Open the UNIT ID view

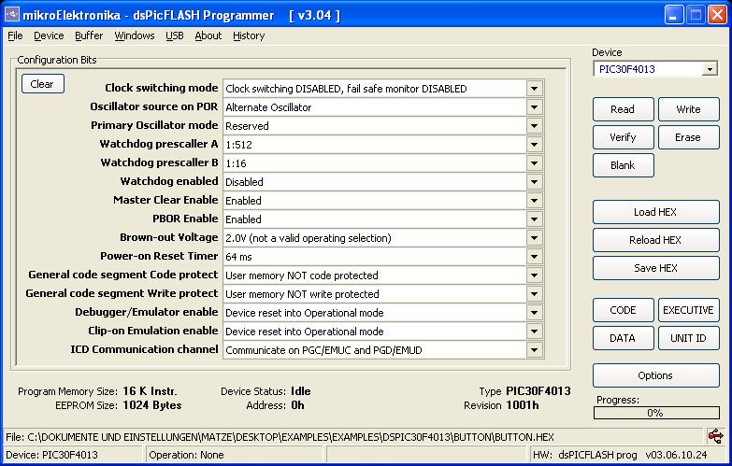689,338
